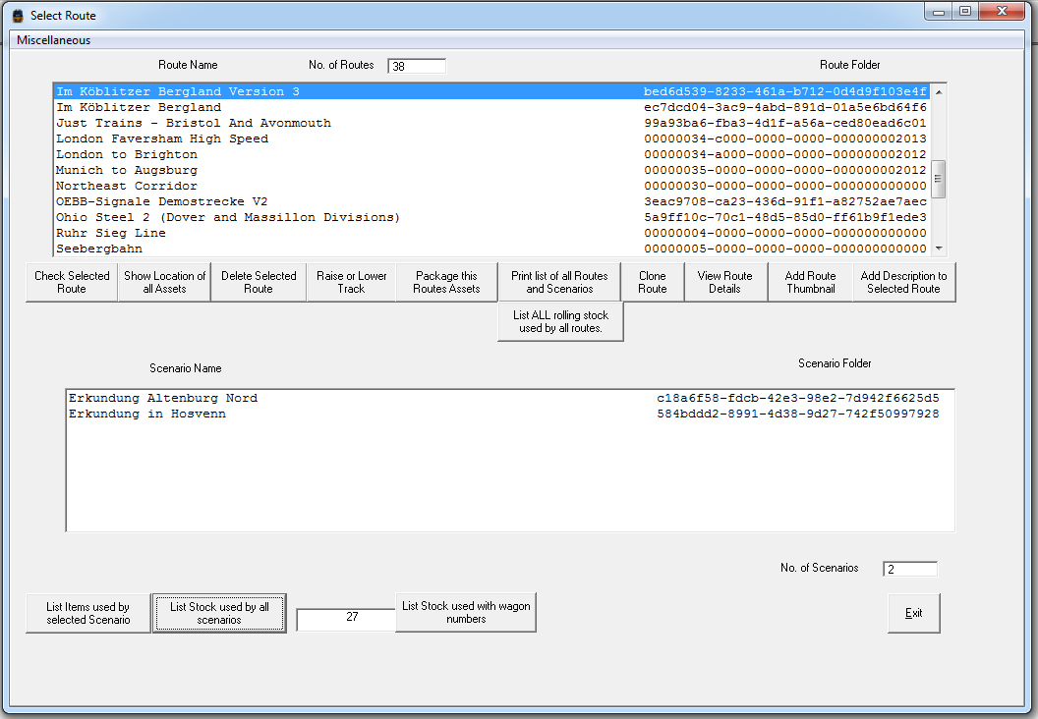List ALL rolling stock used by all routes
This screenshot has width=1038, height=719.
click(560, 322)
